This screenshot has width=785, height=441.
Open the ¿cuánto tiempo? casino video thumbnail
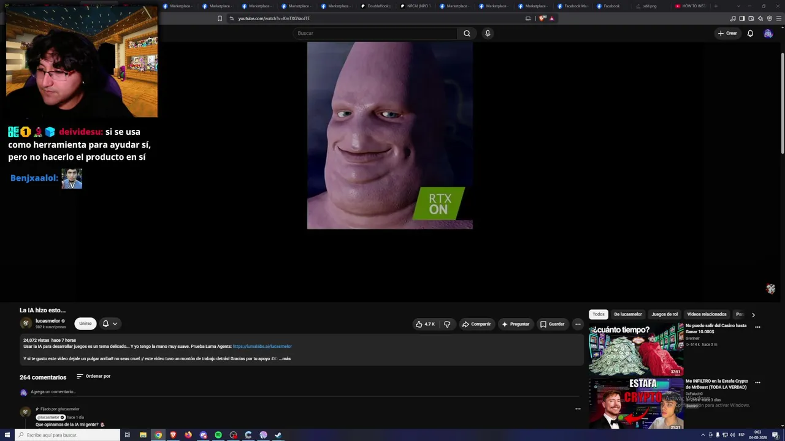pos(637,349)
